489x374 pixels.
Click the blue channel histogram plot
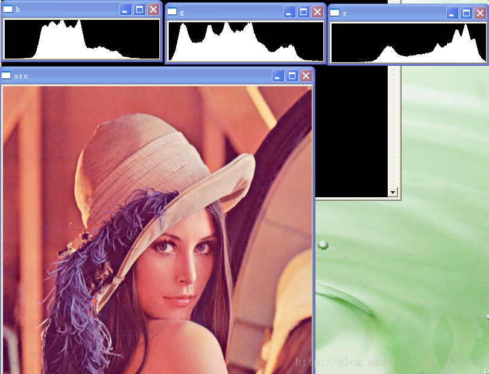tap(82, 39)
